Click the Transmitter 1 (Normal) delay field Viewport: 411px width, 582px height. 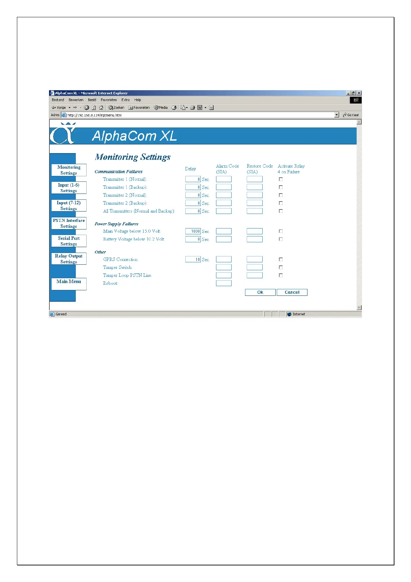click(193, 179)
